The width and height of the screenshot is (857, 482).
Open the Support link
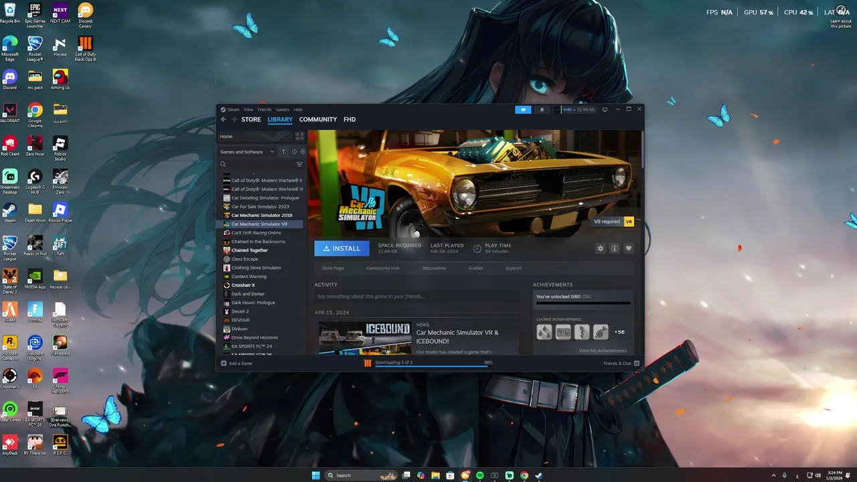(514, 268)
